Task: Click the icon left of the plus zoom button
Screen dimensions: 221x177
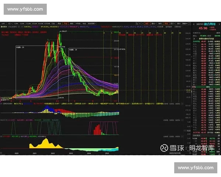Action: [137, 24]
